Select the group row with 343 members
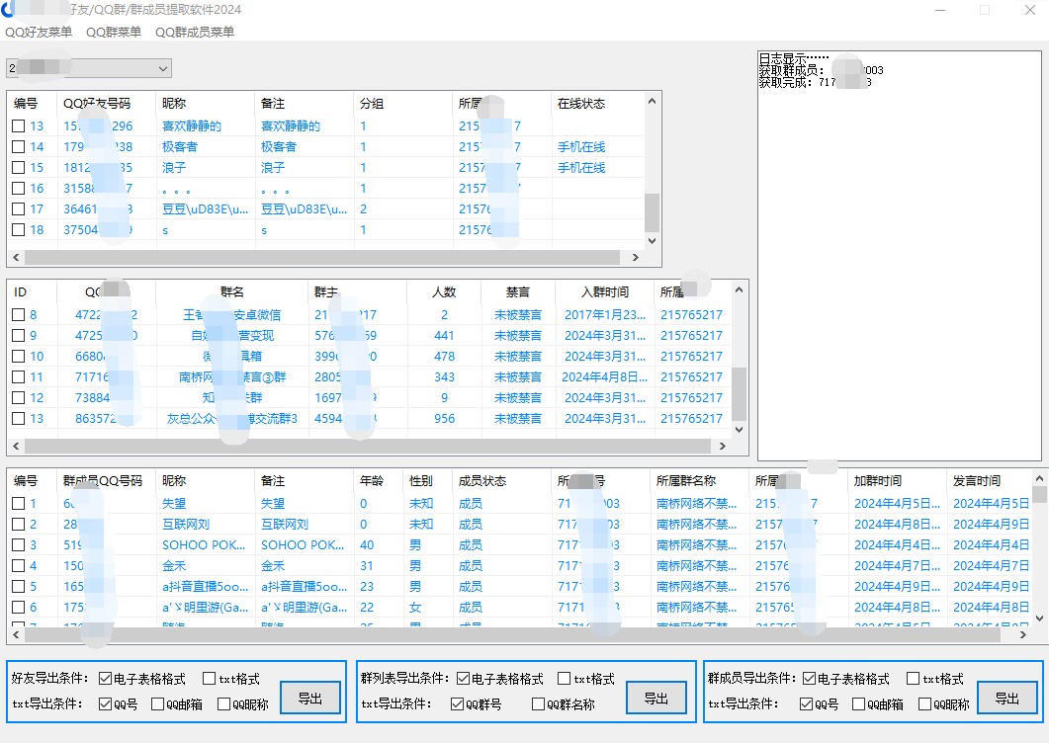Image resolution: width=1049 pixels, height=743 pixels. click(x=18, y=376)
